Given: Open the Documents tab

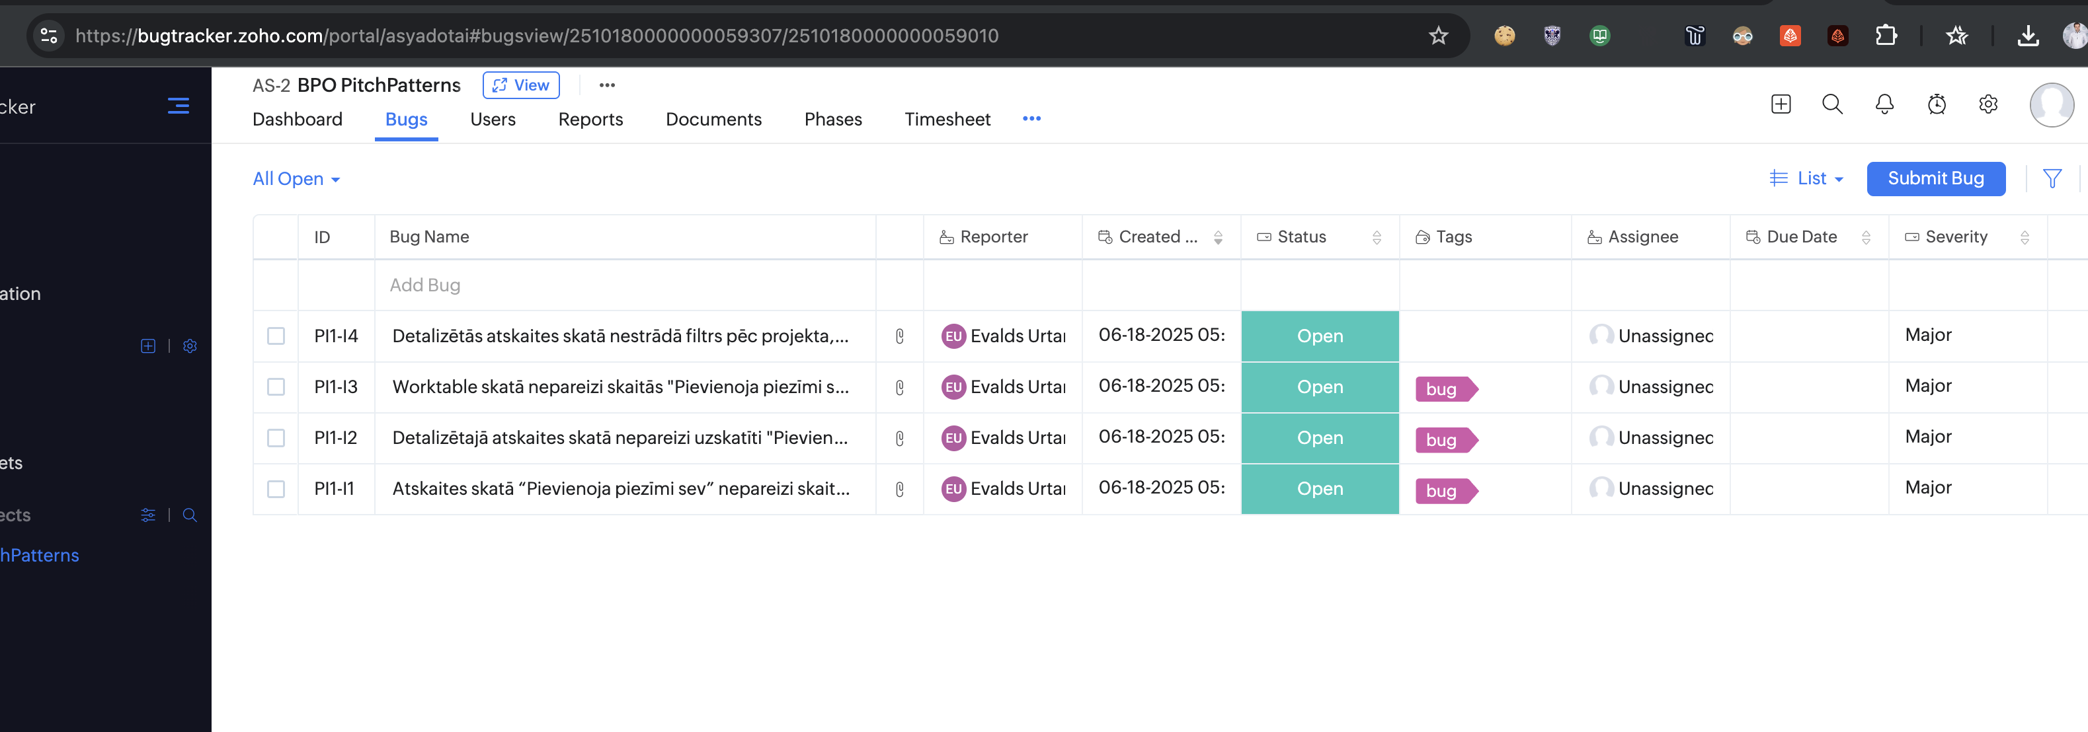Looking at the screenshot, I should (x=713, y=120).
